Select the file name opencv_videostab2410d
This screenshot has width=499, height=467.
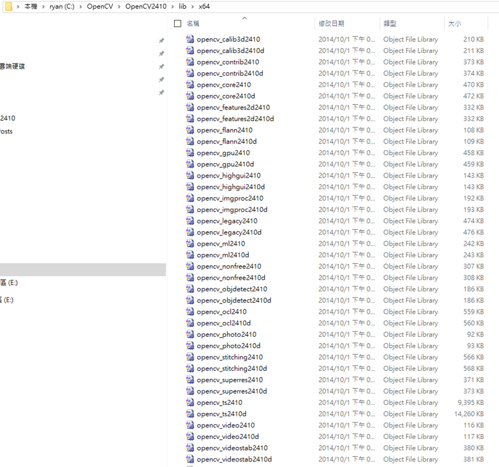point(234,459)
